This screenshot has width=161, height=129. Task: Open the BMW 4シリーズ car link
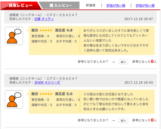point(47,82)
